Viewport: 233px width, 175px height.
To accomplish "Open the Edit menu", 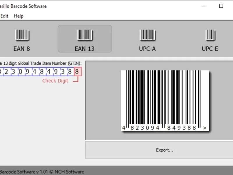I will click(4, 16).
